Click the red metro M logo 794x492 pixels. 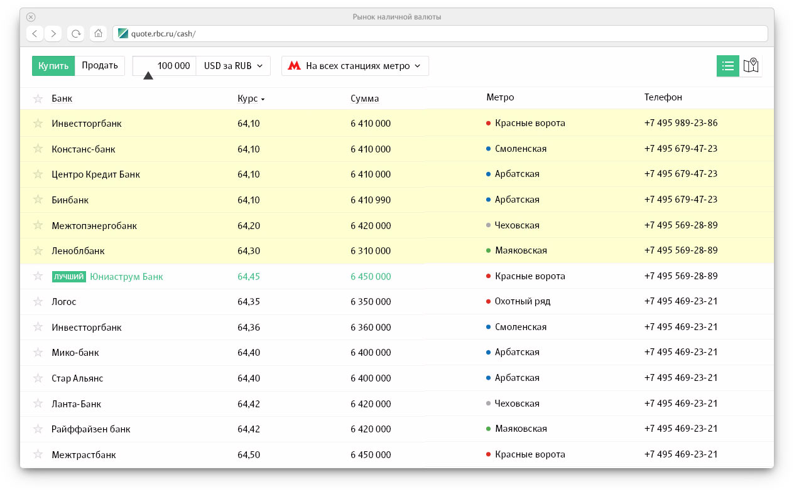(294, 66)
